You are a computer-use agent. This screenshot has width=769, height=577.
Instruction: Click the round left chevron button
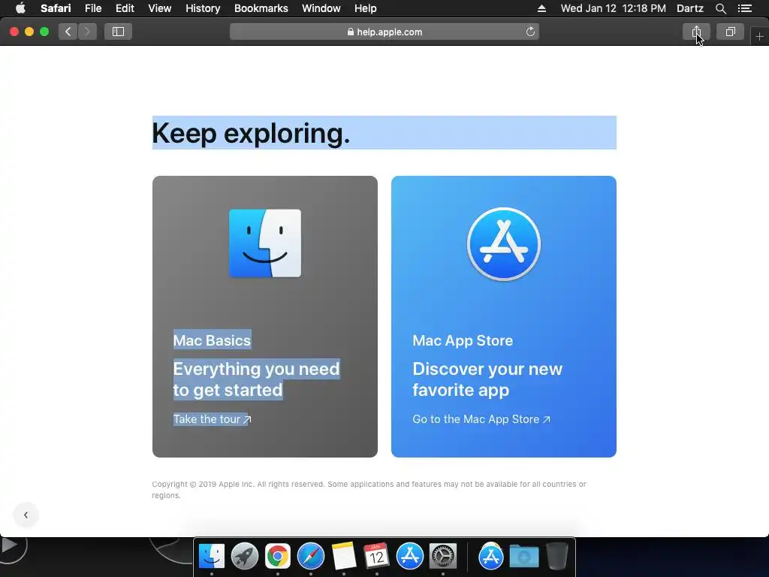coord(26,515)
